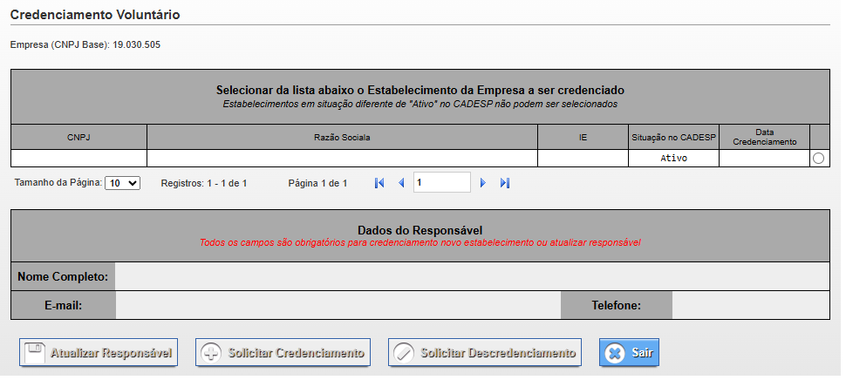Click the Telefone input field
Screen dimensions: 846x380
coord(750,305)
